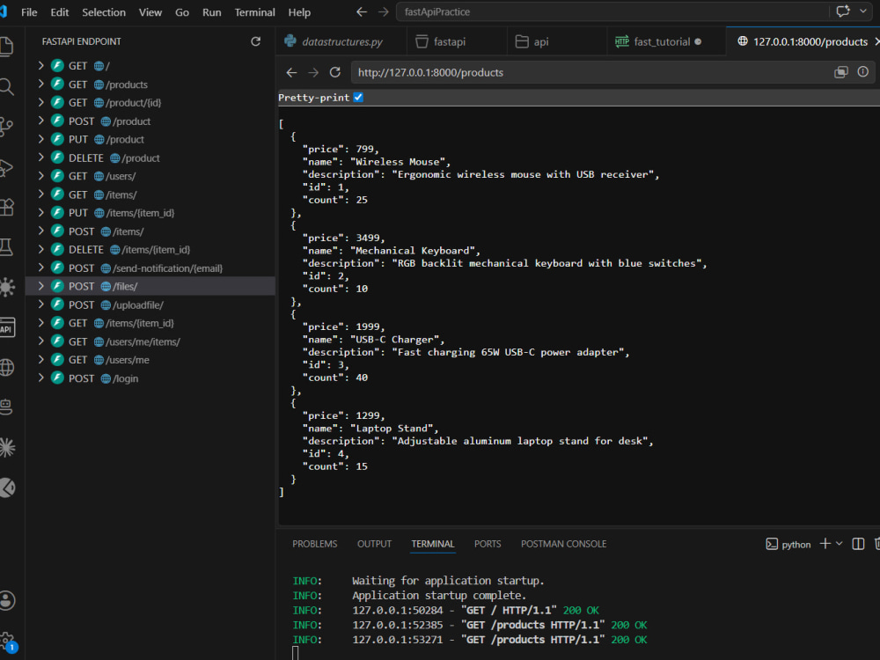Refresh the FastAPI Endpoint list
Image resolution: width=880 pixels, height=660 pixels.
click(x=255, y=41)
